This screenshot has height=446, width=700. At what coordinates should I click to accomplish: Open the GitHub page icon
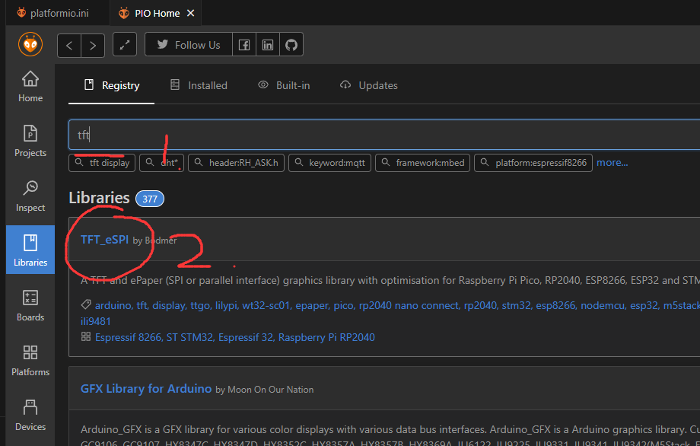[291, 45]
